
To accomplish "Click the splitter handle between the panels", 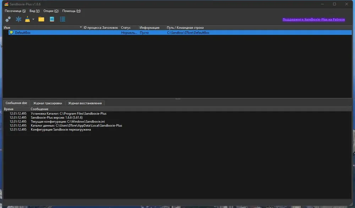I will (178, 99).
